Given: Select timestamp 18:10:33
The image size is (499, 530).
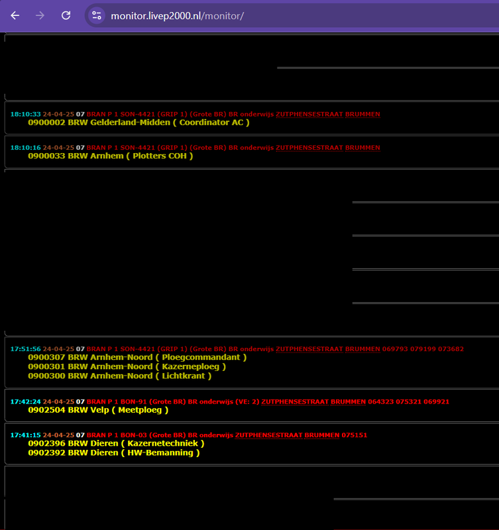Looking at the screenshot, I should point(25,114).
